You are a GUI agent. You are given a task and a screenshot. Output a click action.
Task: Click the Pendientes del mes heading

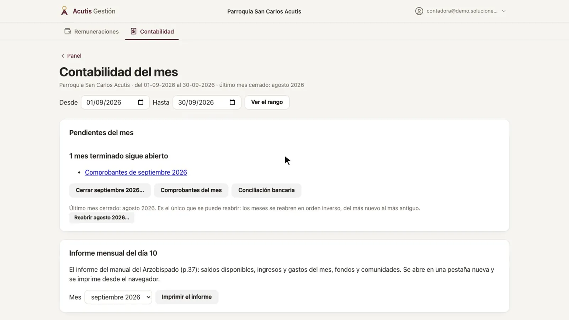coord(101,133)
